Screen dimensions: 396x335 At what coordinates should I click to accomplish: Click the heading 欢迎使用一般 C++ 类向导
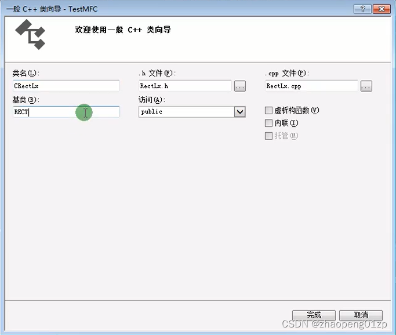pos(123,30)
